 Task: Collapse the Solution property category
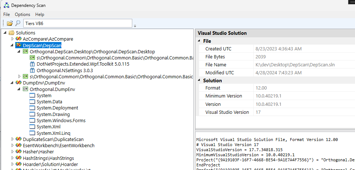click(x=199, y=80)
